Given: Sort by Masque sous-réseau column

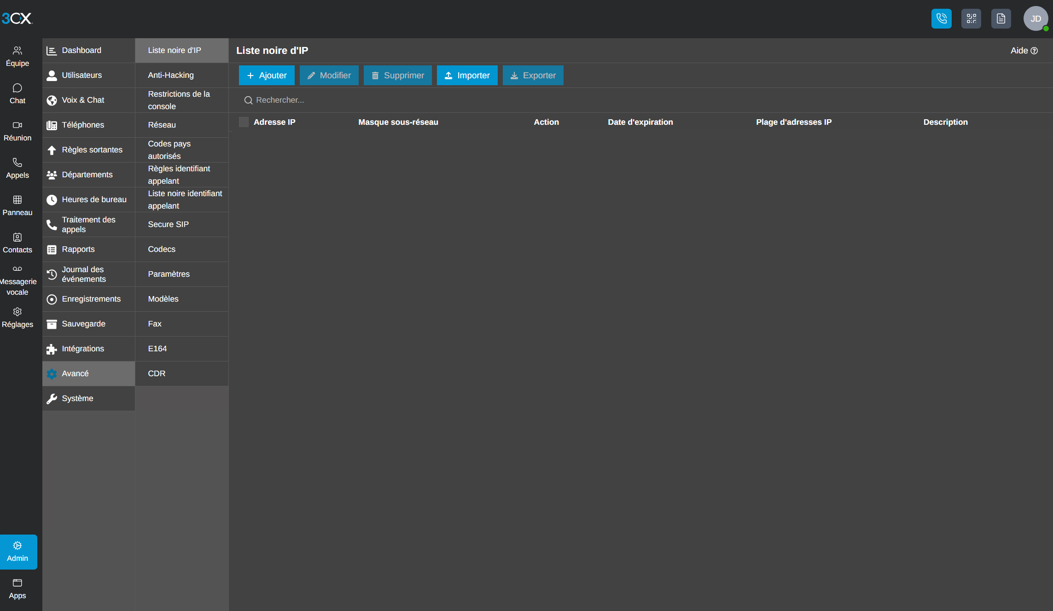Looking at the screenshot, I should (x=398, y=122).
